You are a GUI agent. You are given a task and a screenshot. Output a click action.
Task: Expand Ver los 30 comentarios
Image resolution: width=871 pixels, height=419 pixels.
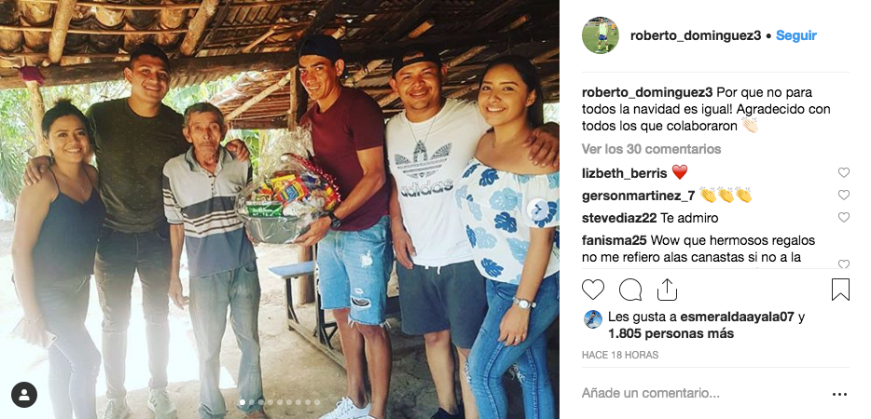[651, 149]
